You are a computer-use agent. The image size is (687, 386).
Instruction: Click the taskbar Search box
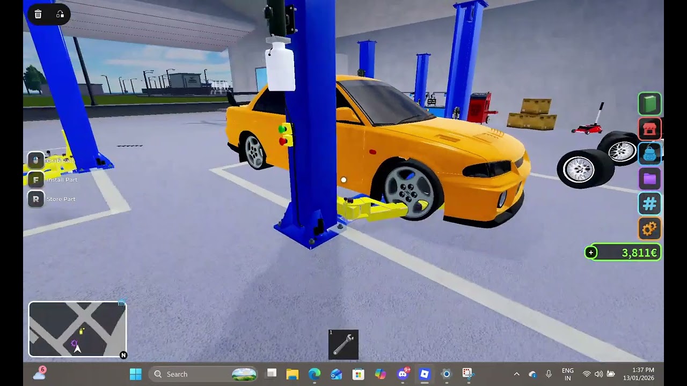[x=204, y=374]
